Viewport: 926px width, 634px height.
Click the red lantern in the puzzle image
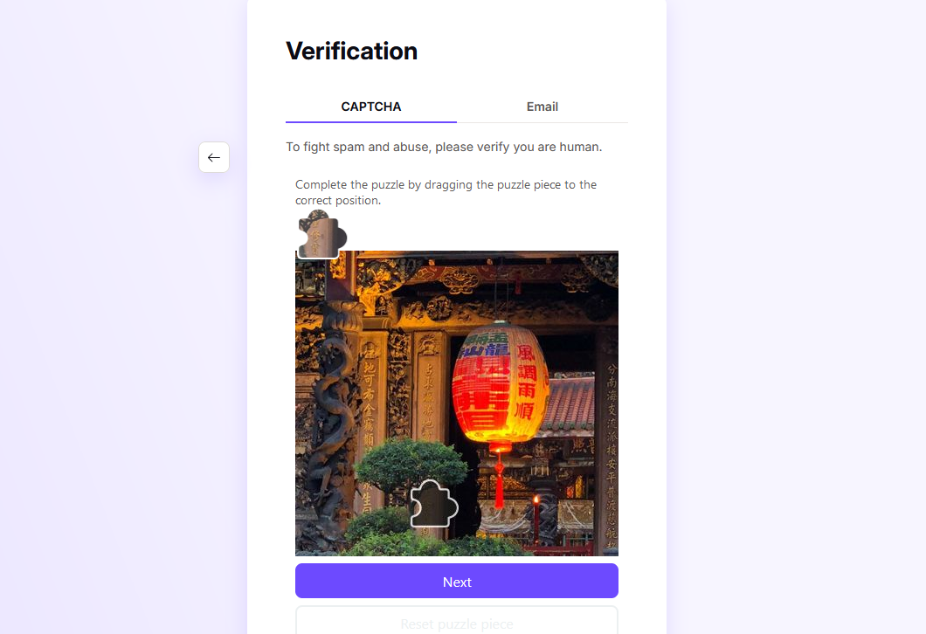(501, 382)
